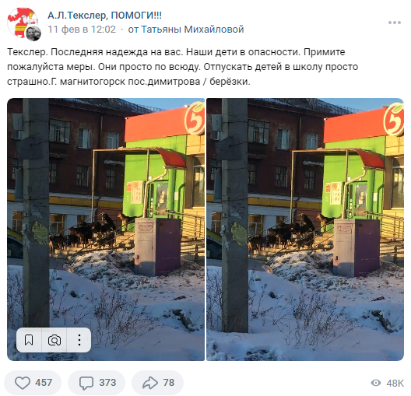Viewport: 411px width, 396px height.
Task: Open the comments via speech bubble icon
Action: click(x=86, y=383)
